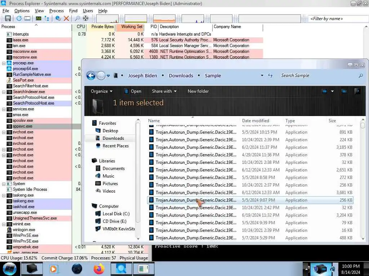Click the Properties toolbar icon
Image resolution: width=369 pixels, height=276 pixels.
click(58, 18)
